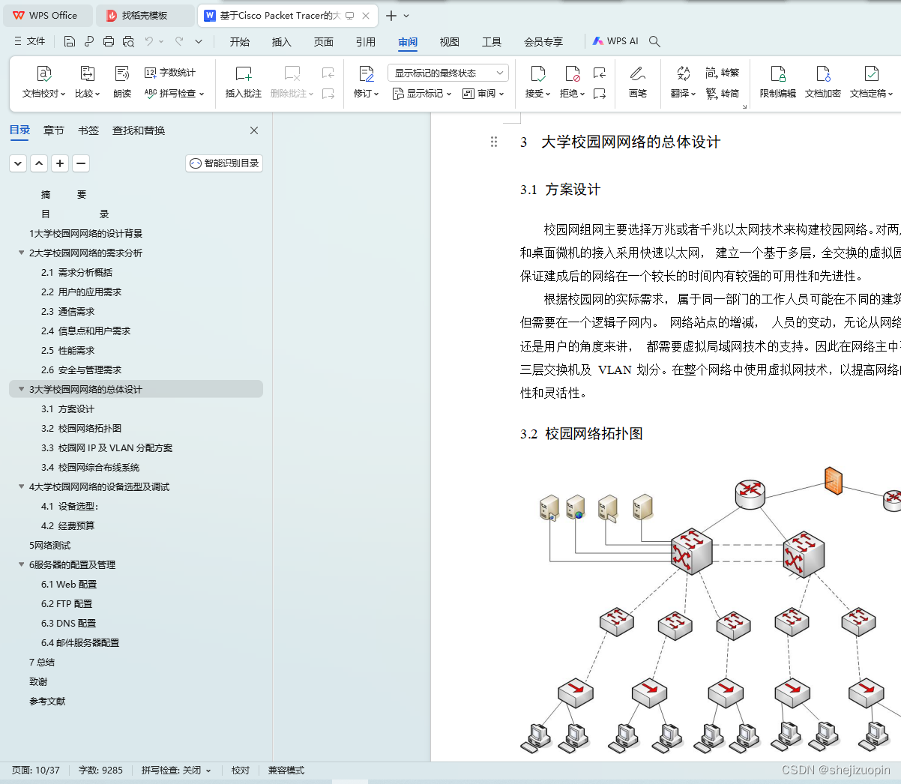Image resolution: width=901 pixels, height=784 pixels.
Task: Switch to 章节 tab in navigation pane
Action: 54,130
